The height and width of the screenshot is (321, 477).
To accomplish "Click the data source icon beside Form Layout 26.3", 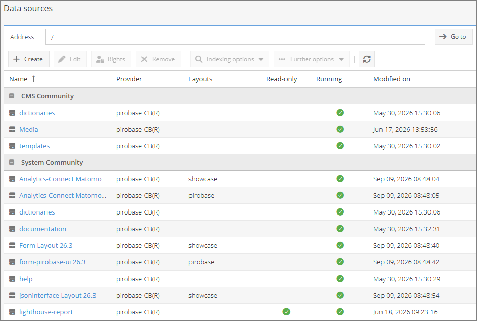I will click(12, 246).
